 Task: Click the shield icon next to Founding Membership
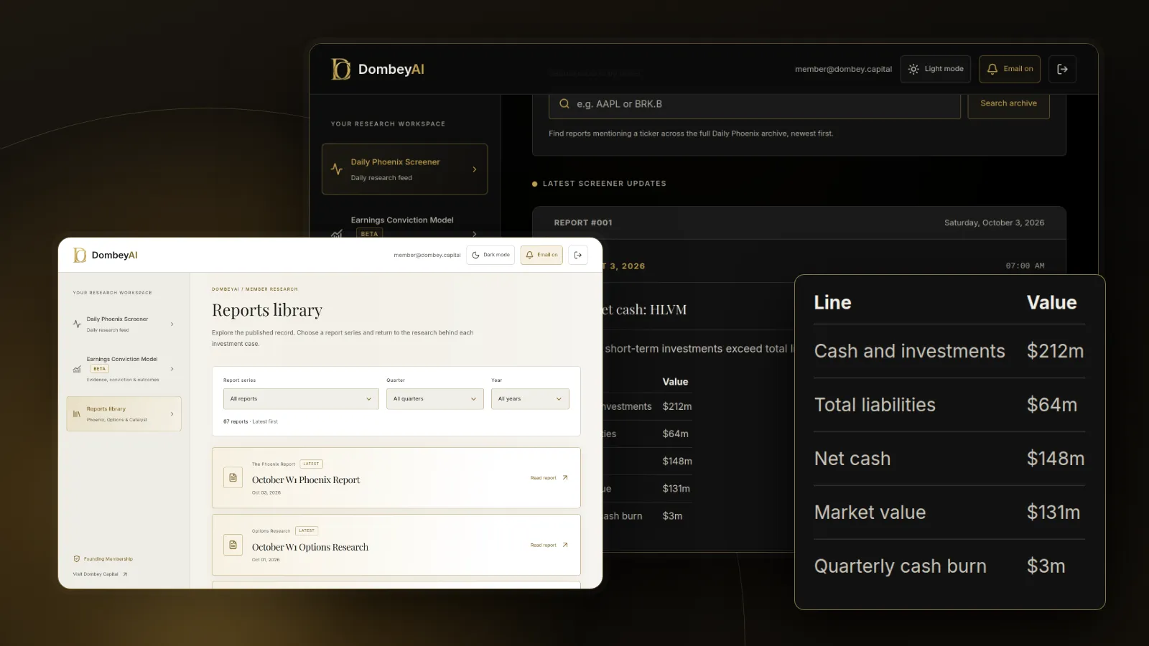76,558
